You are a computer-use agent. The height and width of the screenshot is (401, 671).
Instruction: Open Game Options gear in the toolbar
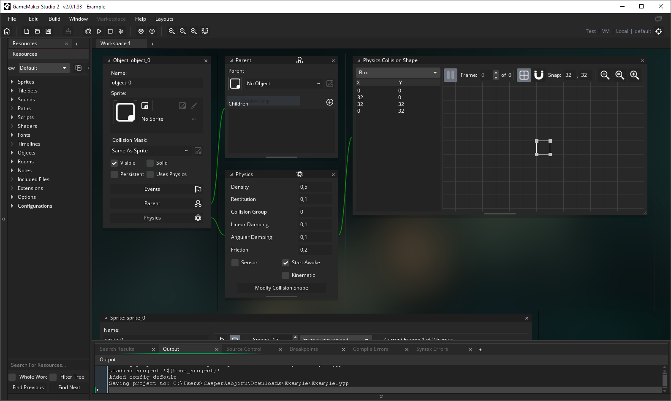[x=141, y=31]
